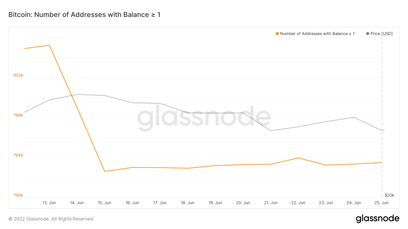The image size is (408, 229).
Task: Click the 790K y-axis label
Action: point(19,195)
